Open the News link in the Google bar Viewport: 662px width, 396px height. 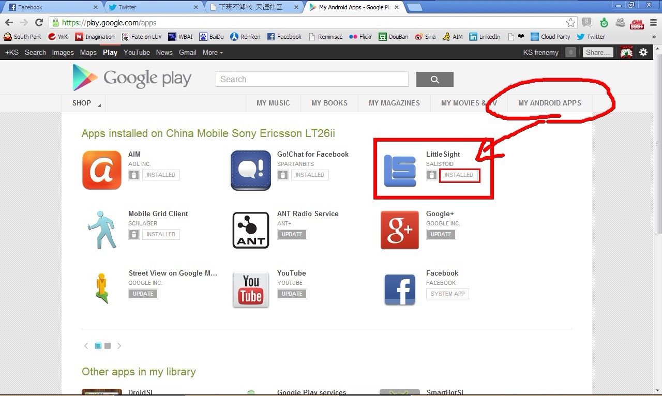164,52
